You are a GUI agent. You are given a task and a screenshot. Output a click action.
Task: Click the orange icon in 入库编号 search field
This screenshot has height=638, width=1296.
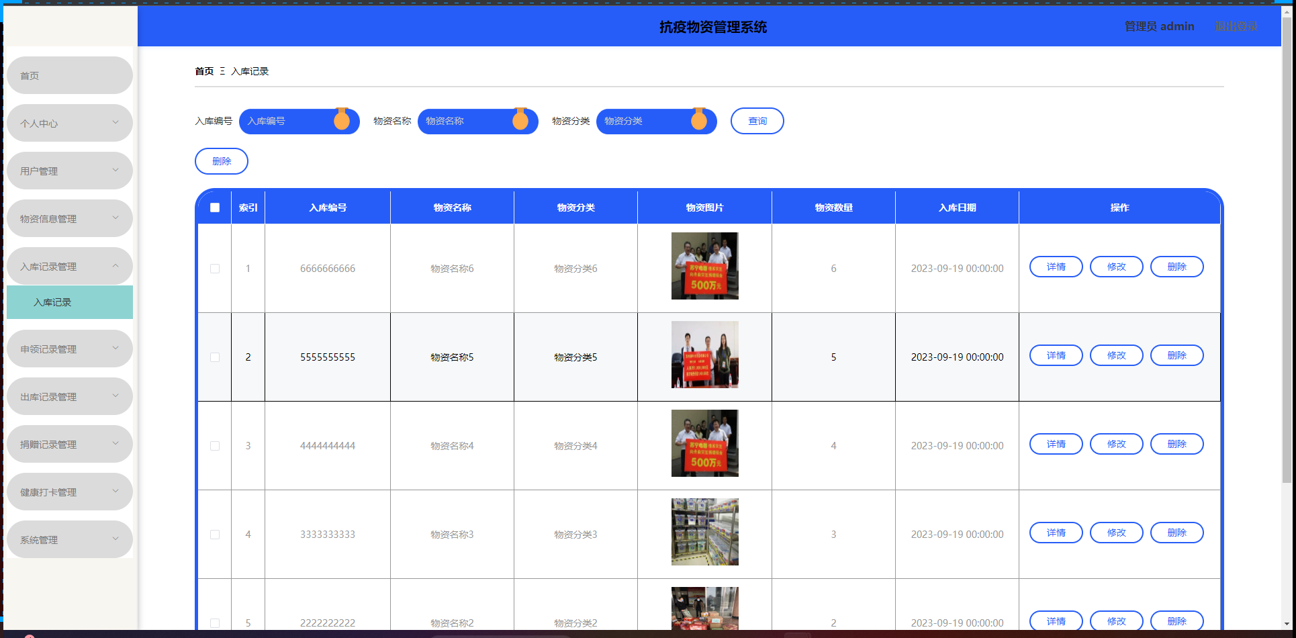(342, 120)
